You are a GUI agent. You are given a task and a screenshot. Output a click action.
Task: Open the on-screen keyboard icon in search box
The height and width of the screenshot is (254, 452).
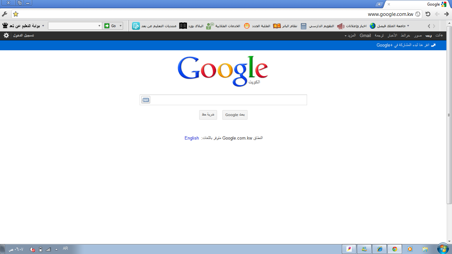coord(146,100)
